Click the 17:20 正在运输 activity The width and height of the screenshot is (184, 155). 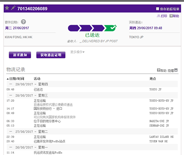(x=40, y=101)
